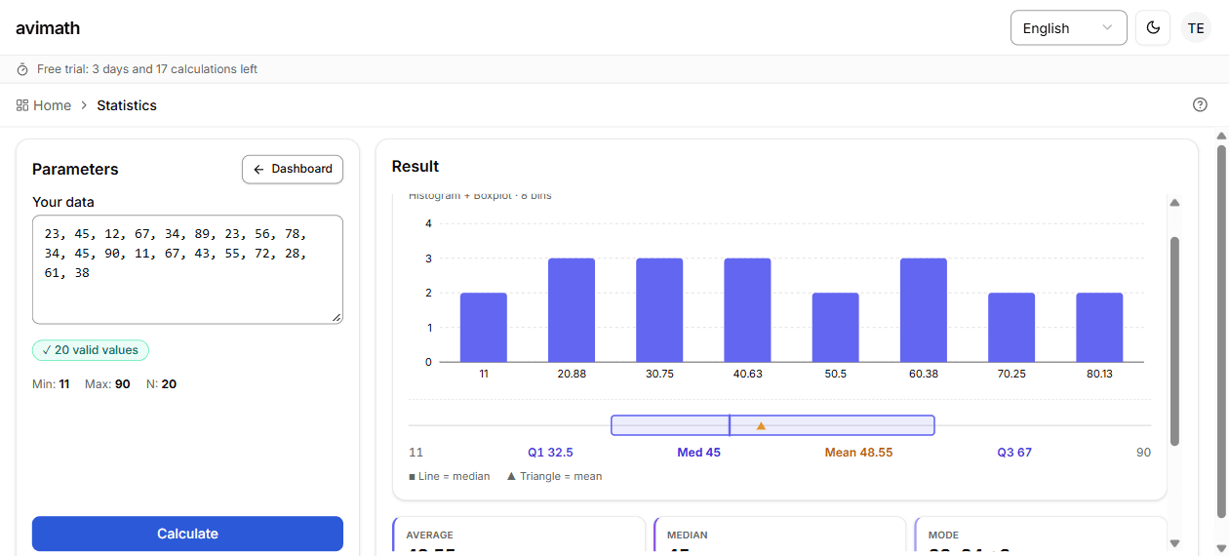Click the histogram bar labeled 60.38
The height and width of the screenshot is (556, 1229).
point(924,310)
